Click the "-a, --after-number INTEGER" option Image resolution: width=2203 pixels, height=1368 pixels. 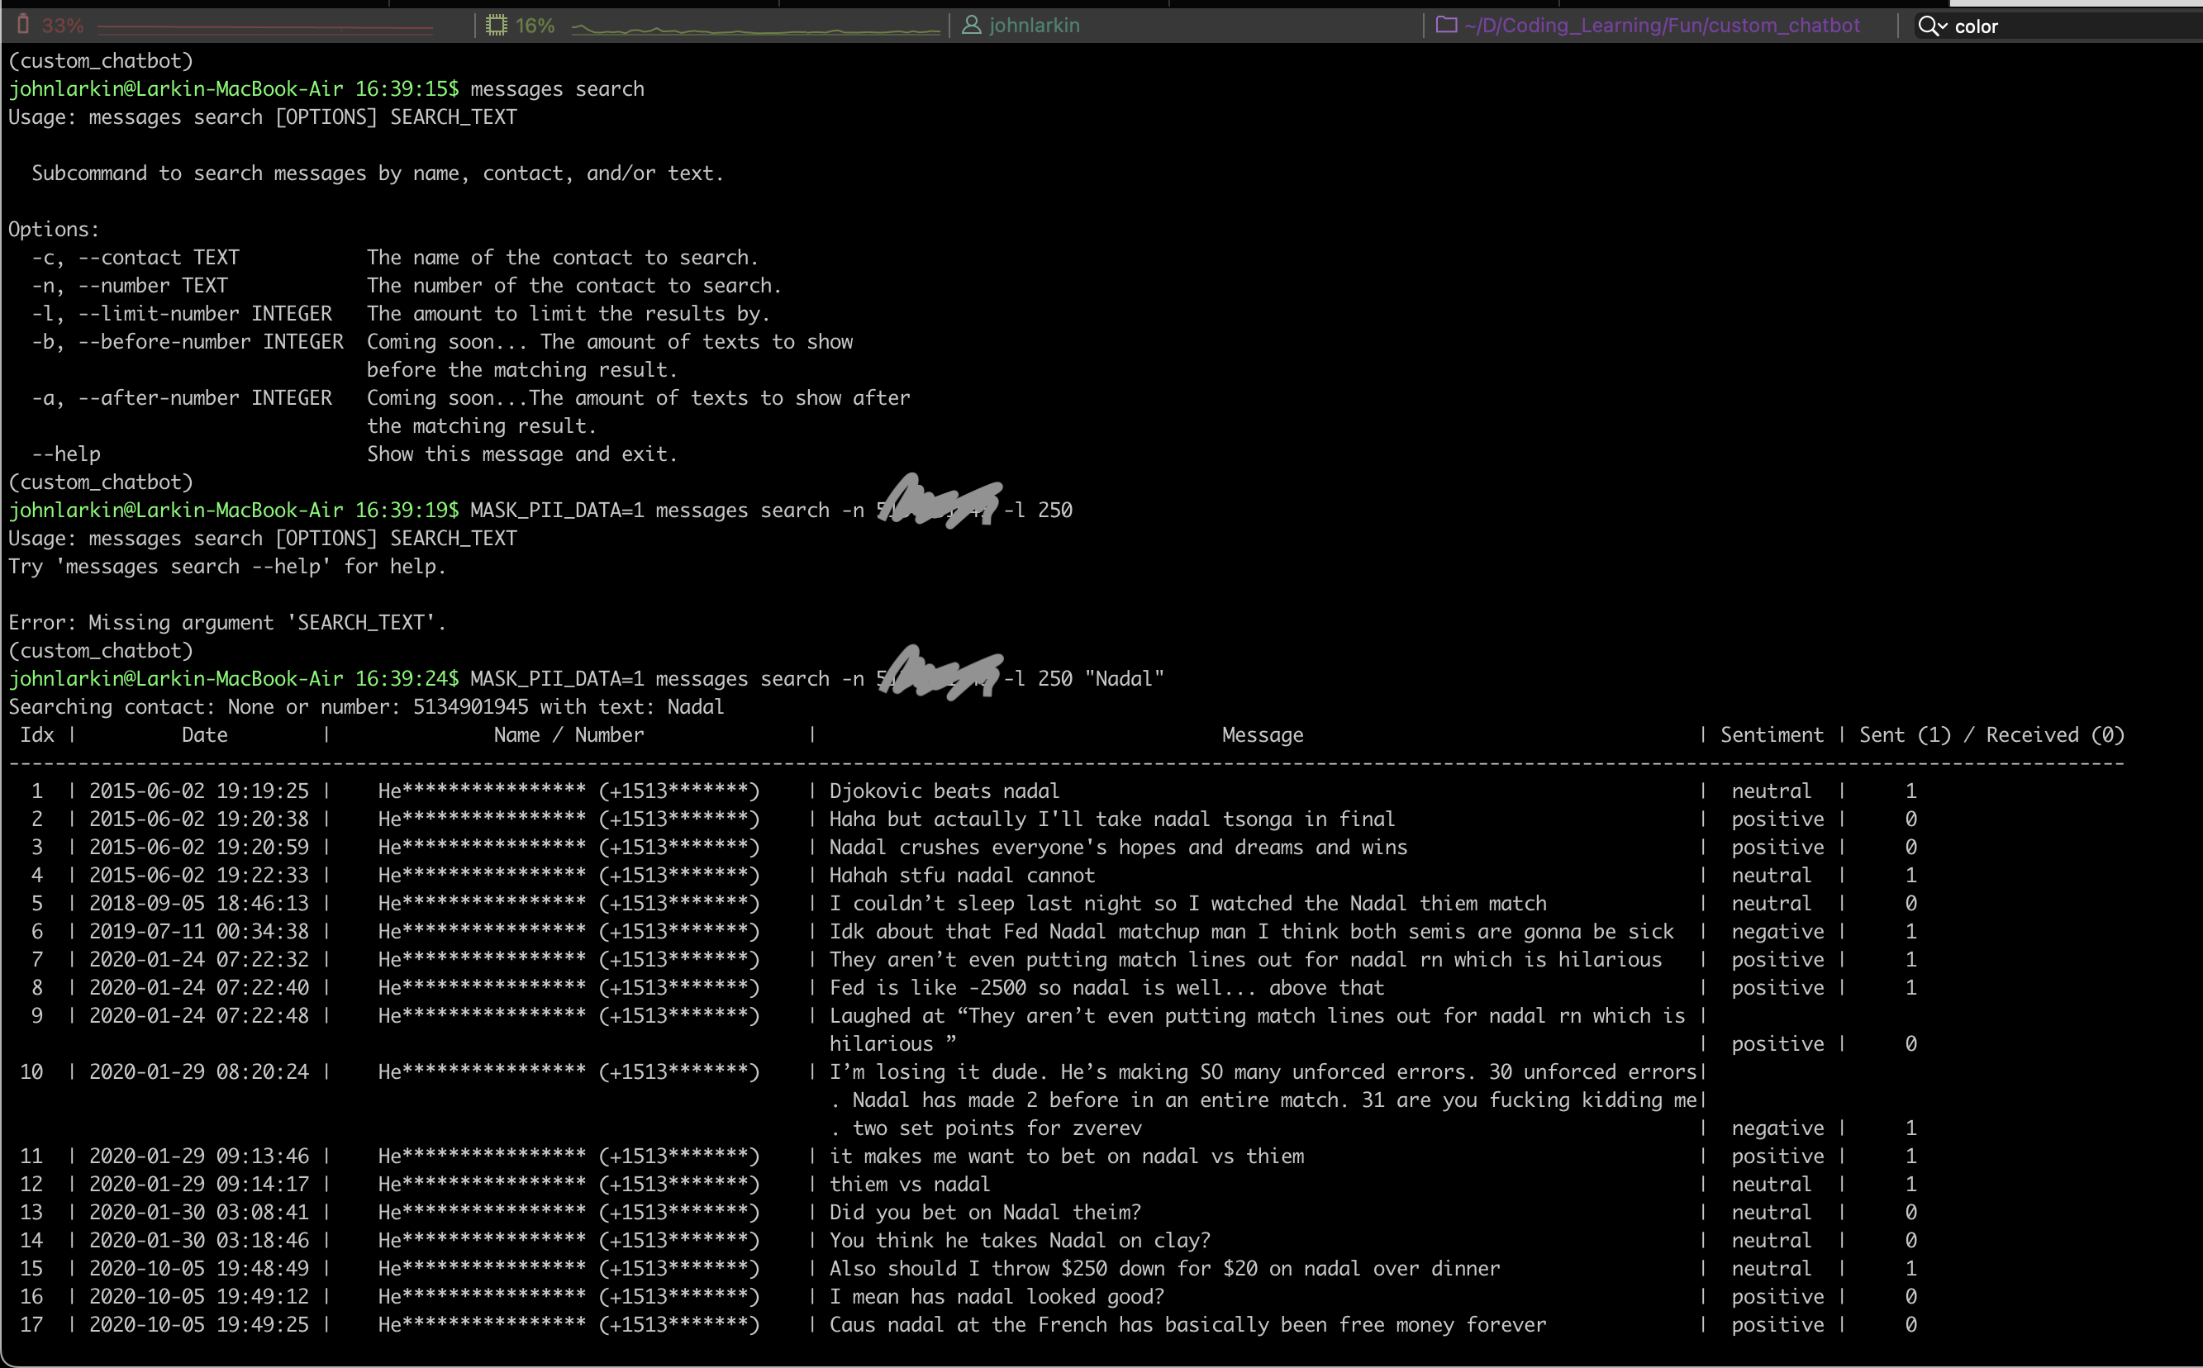pyautogui.click(x=182, y=398)
